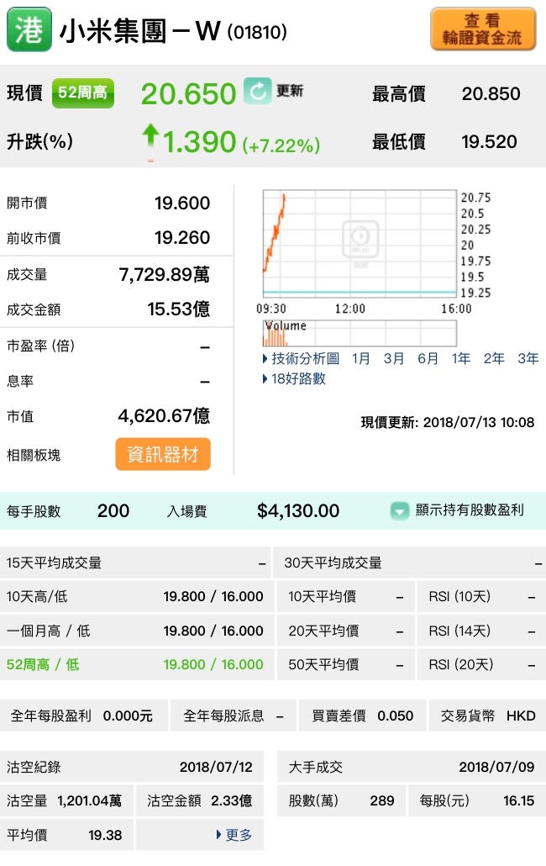The image size is (546, 866).
Task: Click the 最高價 value 20.850
Action: point(491,94)
